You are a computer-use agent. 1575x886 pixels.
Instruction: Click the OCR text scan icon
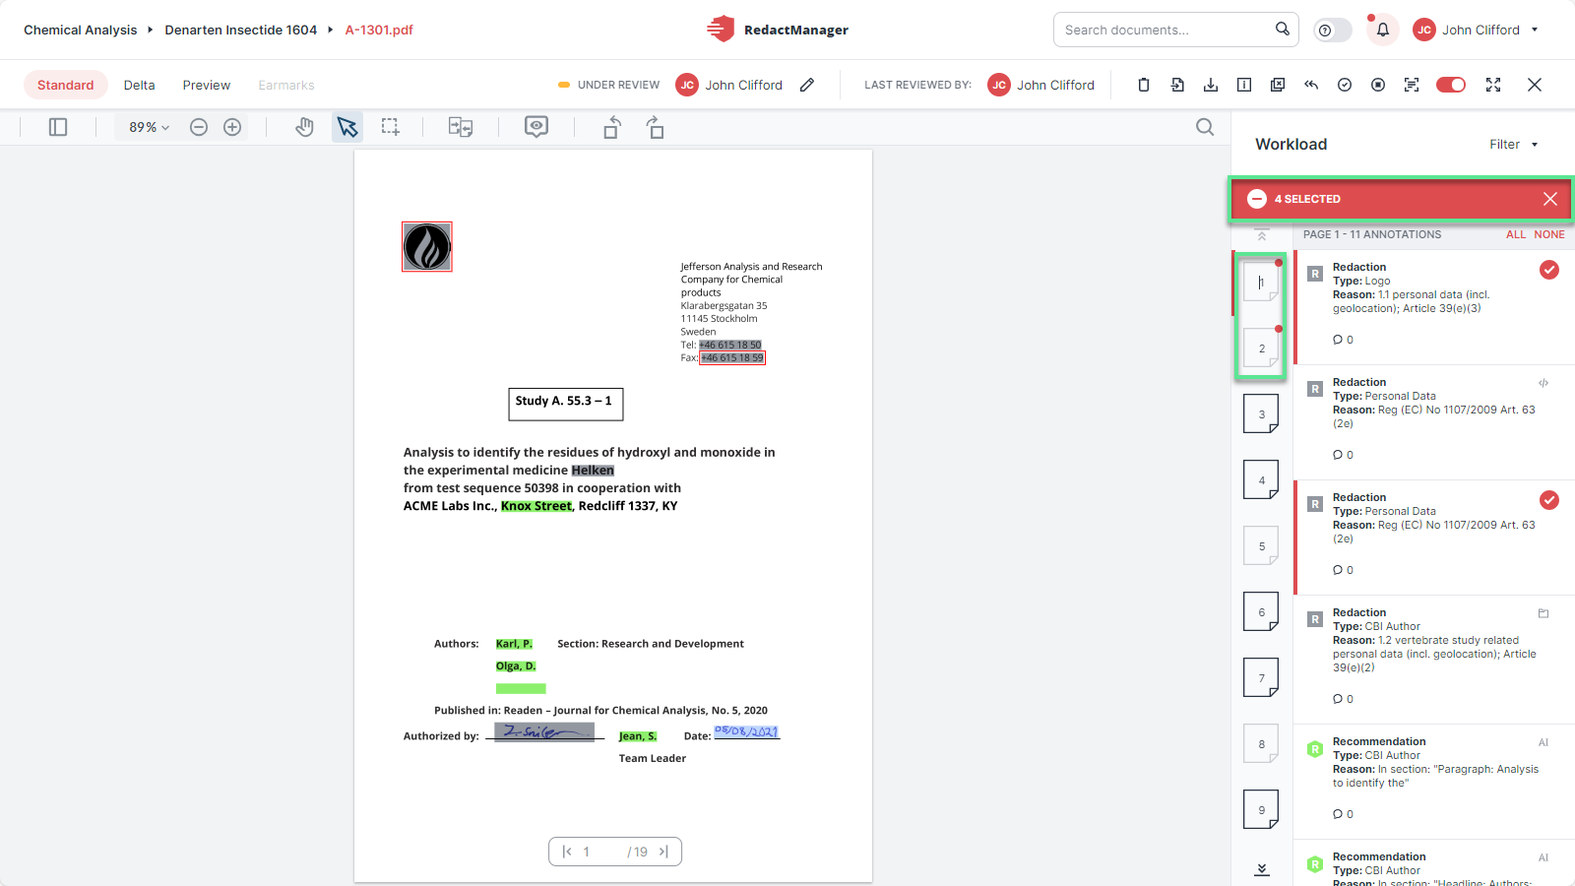(1412, 85)
